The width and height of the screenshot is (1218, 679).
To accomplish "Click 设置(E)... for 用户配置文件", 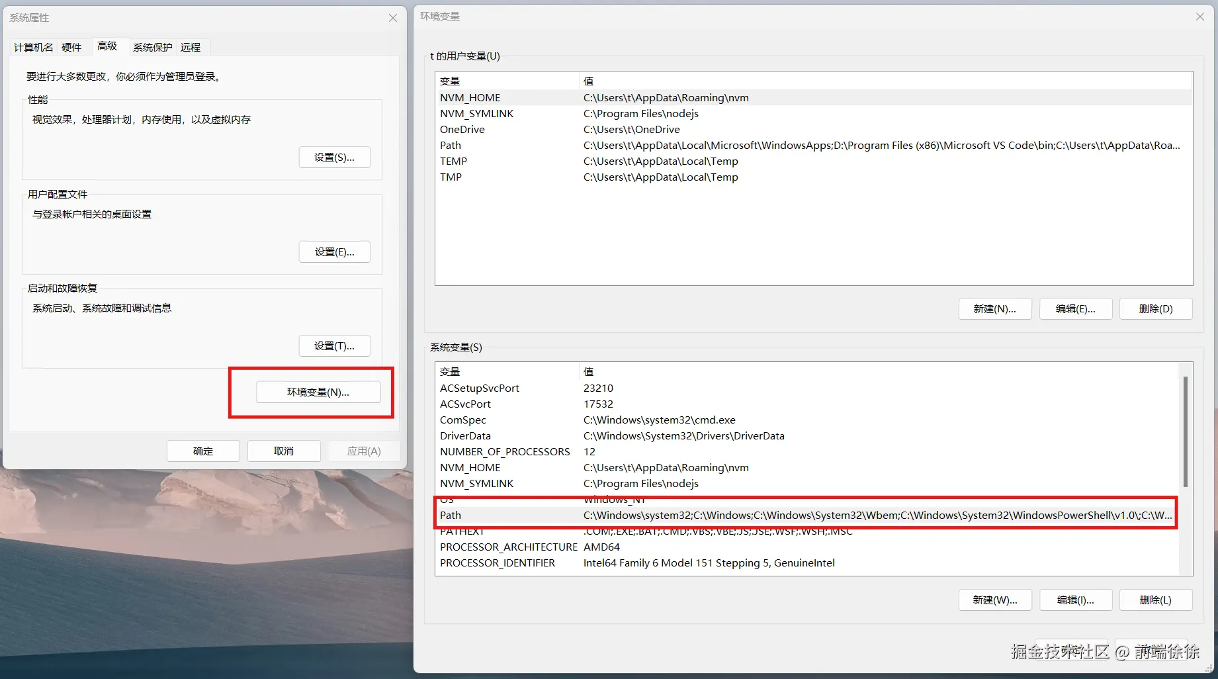I will [334, 252].
